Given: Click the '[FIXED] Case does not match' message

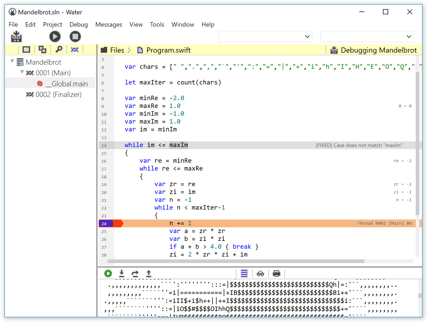Looking at the screenshot, I should pos(359,145).
